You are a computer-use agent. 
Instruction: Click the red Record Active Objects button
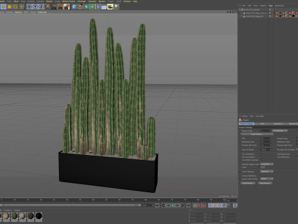[x=199, y=205]
